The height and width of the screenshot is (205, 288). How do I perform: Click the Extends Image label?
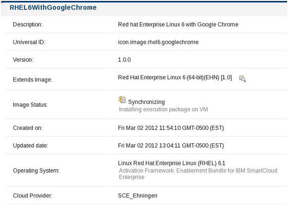(x=32, y=80)
